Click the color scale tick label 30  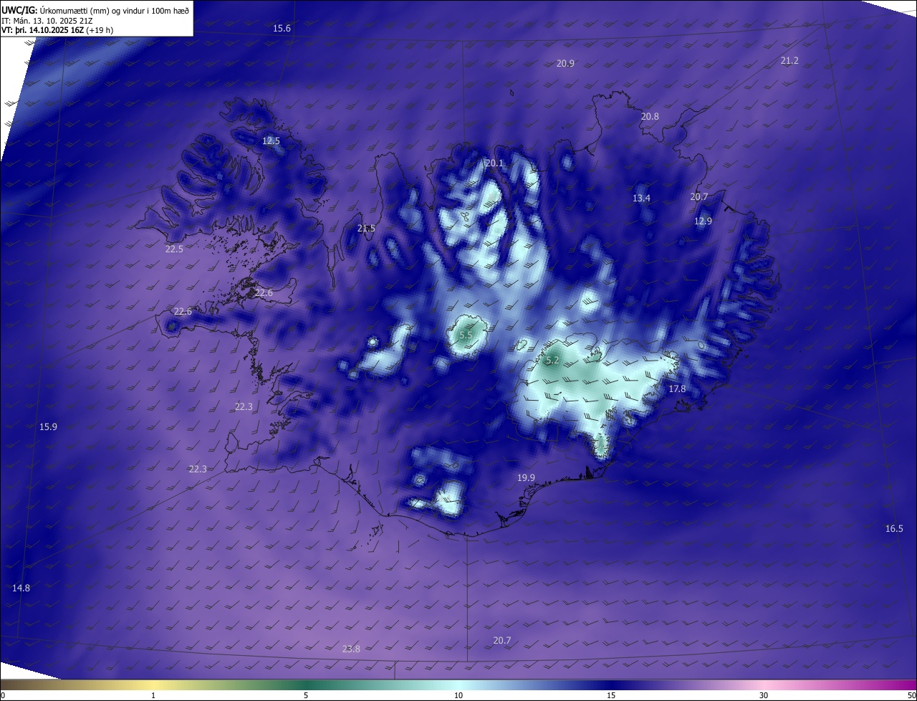click(764, 695)
